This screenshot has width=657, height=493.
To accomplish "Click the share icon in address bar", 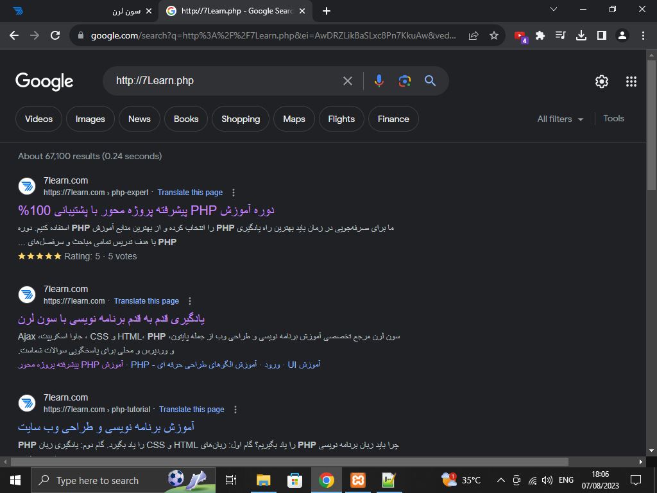I will point(474,36).
